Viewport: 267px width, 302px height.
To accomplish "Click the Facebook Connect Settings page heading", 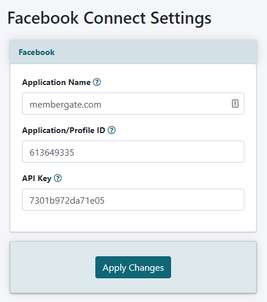I will tap(109, 18).
